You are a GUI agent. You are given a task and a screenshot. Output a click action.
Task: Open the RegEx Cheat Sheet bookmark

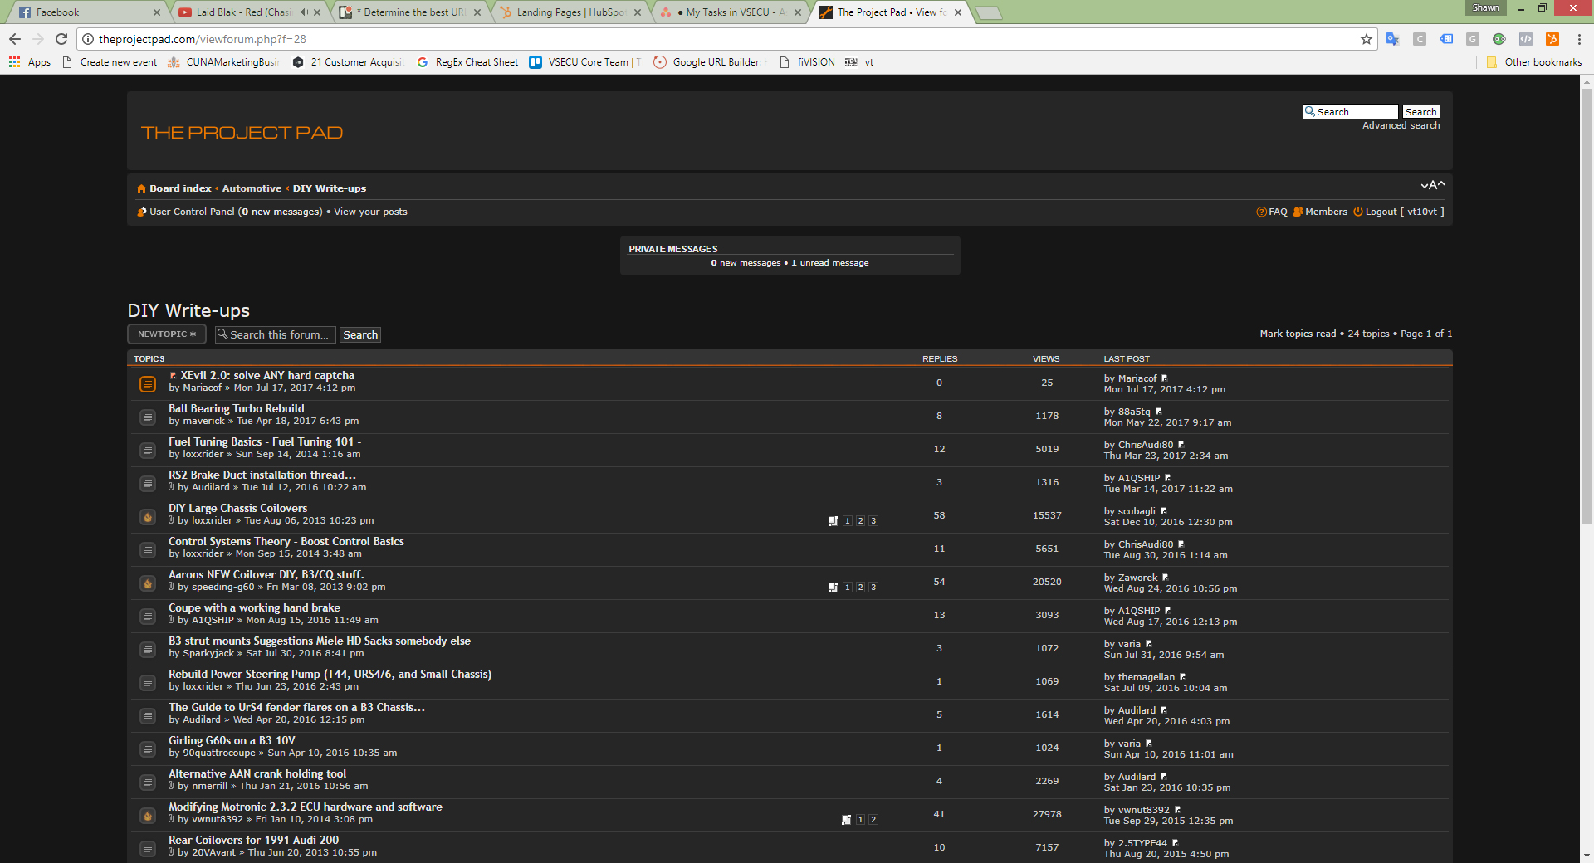[x=467, y=61]
